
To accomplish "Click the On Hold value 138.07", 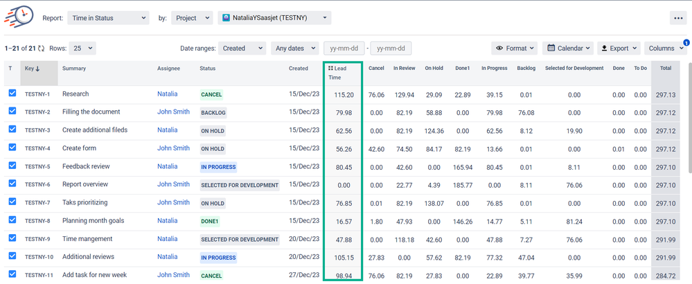I will tap(434, 203).
